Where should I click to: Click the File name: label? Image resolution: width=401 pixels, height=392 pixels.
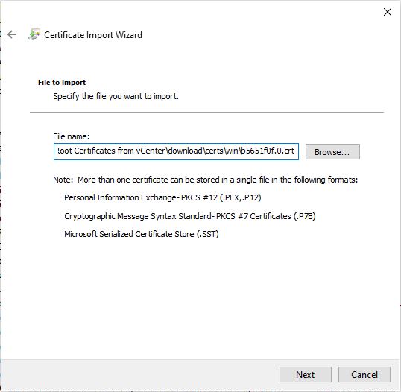tap(71, 136)
